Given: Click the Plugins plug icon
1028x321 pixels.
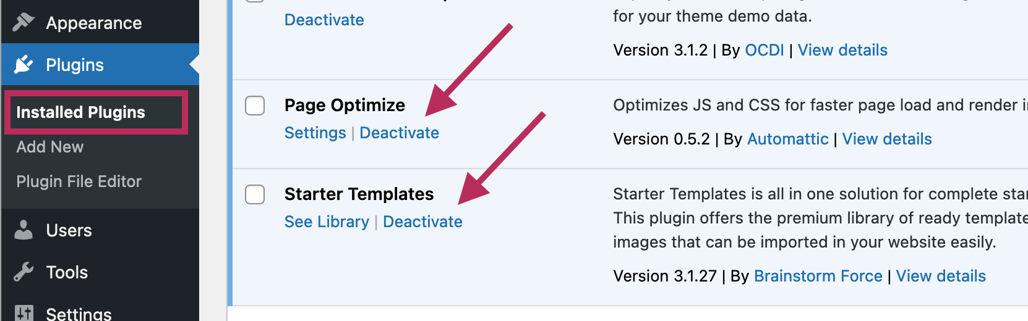Looking at the screenshot, I should [x=24, y=64].
